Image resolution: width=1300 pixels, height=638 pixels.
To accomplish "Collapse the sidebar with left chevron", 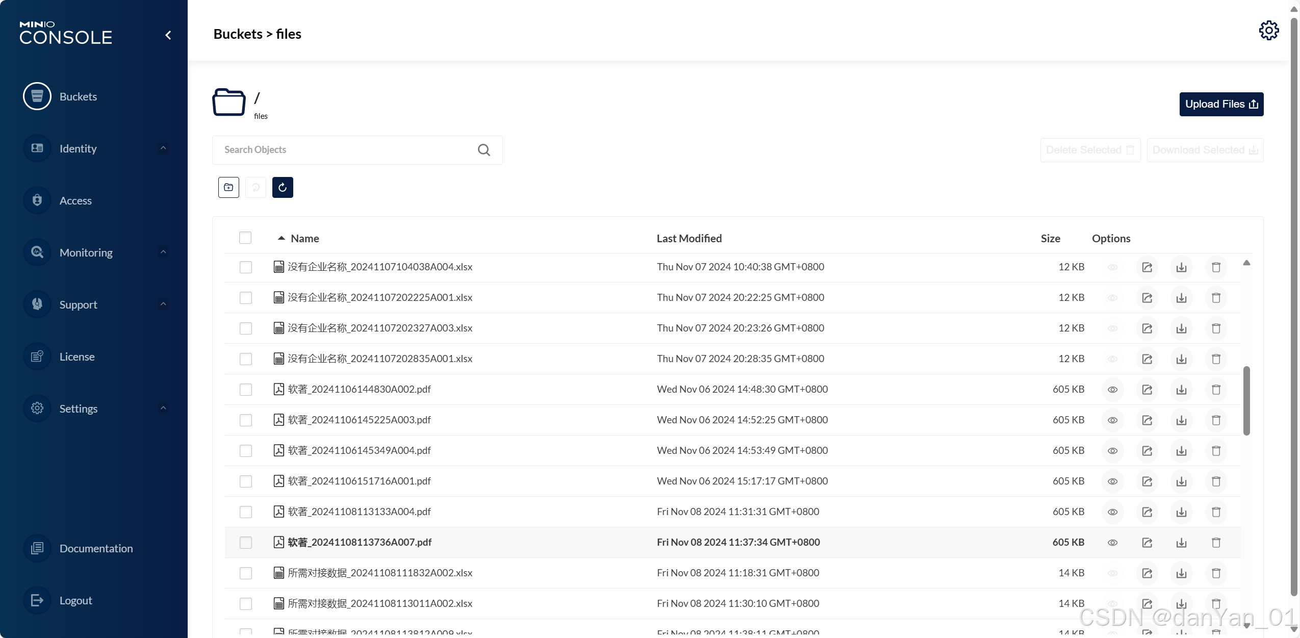I will tap(168, 35).
